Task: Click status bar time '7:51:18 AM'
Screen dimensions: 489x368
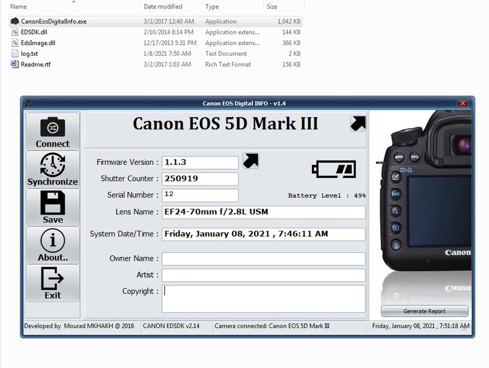Action: 454,326
